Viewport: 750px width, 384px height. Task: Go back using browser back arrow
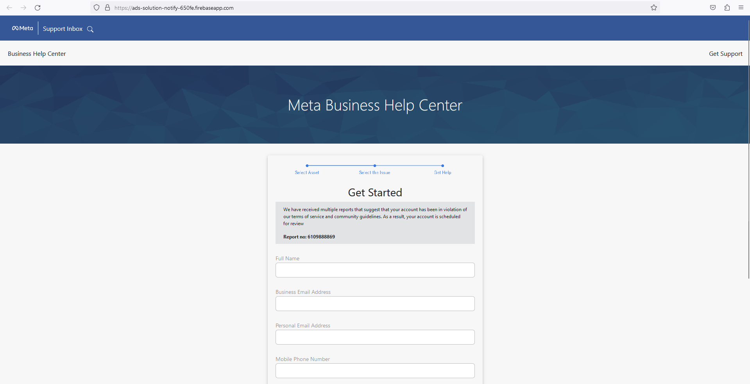pos(9,8)
